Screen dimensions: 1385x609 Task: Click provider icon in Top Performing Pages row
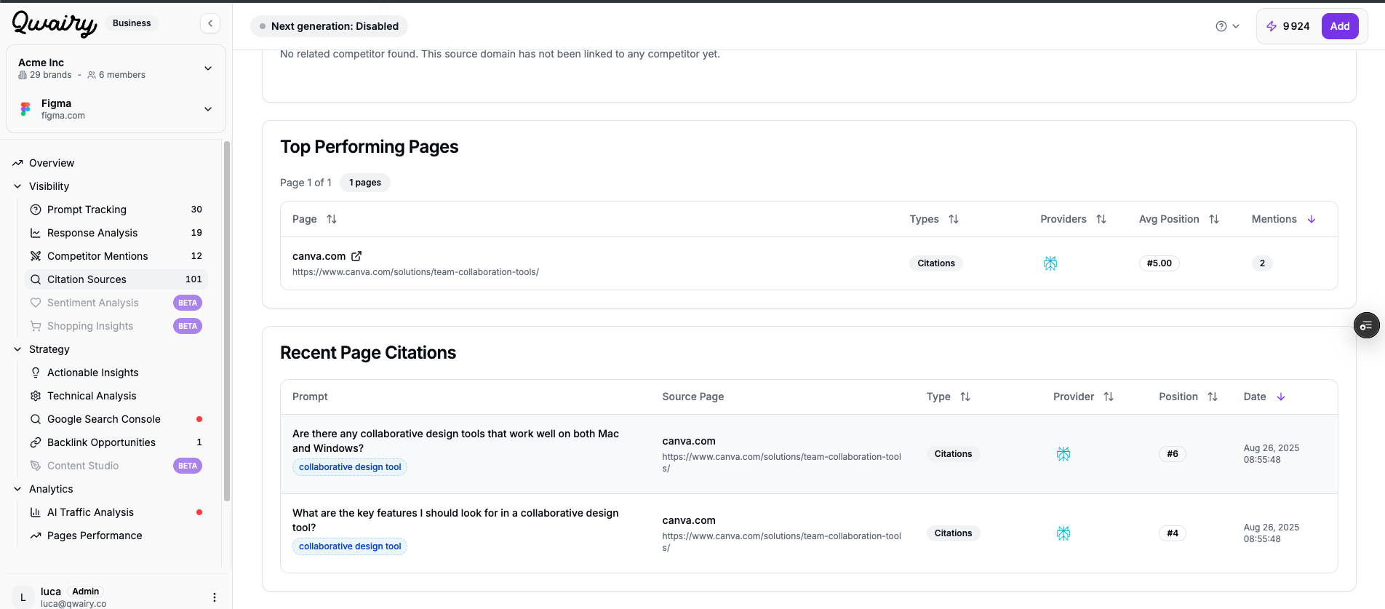[1050, 263]
